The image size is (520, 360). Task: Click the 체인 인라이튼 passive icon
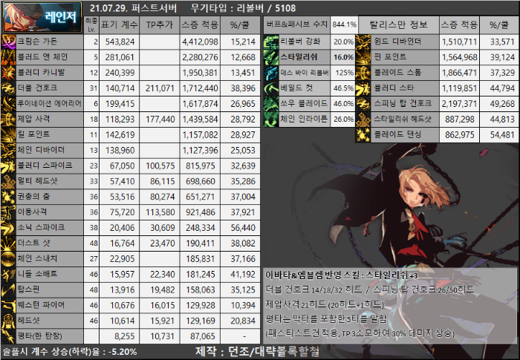click(x=271, y=119)
